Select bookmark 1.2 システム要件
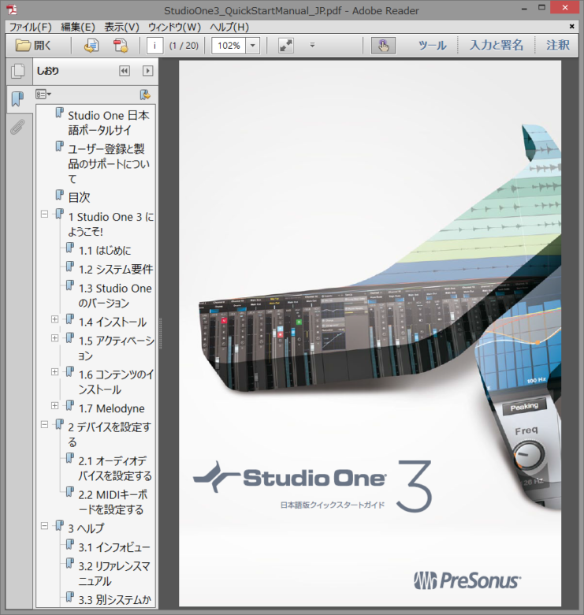Screen dimensions: 584x615 point(116,270)
